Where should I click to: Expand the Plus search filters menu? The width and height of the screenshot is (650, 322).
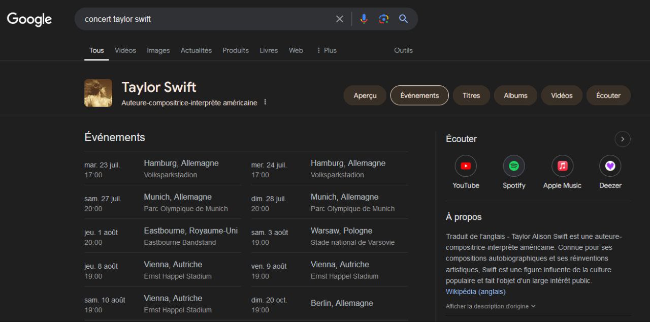coord(326,50)
